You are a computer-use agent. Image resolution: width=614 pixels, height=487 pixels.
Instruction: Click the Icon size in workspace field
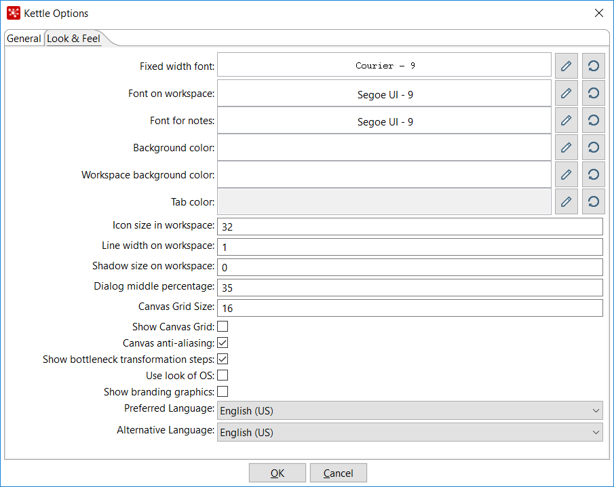410,227
